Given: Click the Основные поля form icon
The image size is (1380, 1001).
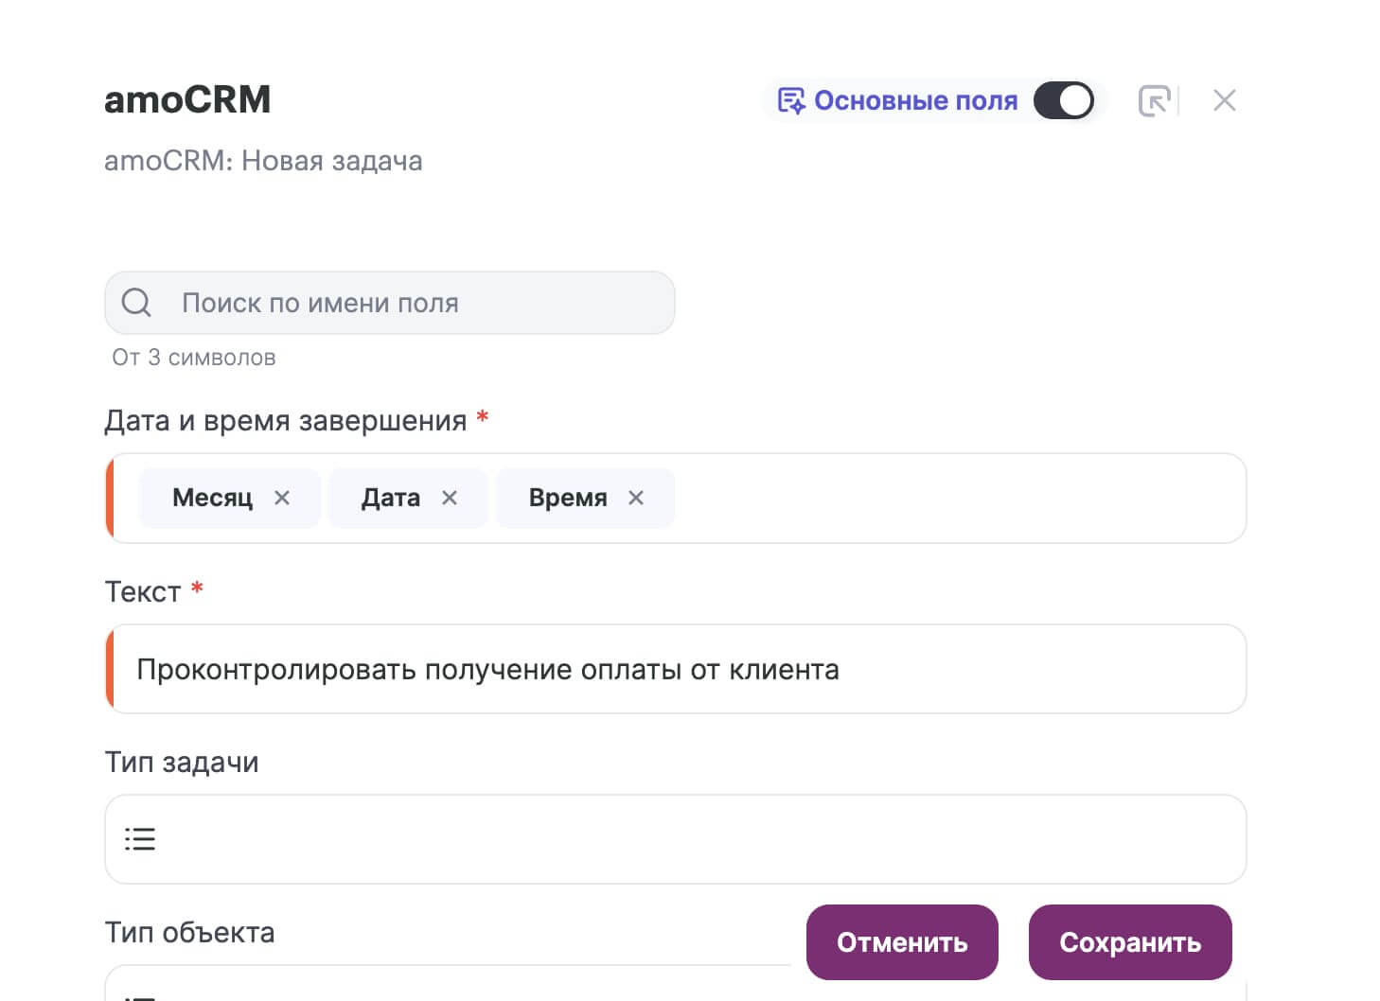Looking at the screenshot, I should pyautogui.click(x=791, y=100).
